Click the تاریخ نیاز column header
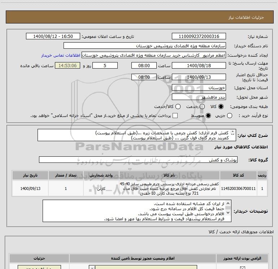 tap(30, 175)
